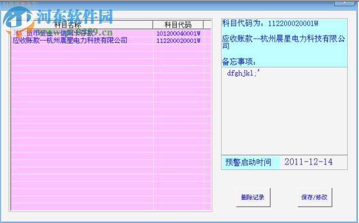The width and height of the screenshot is (359, 223).
Task: Click code cell 101200040001W
Action: 178,33
